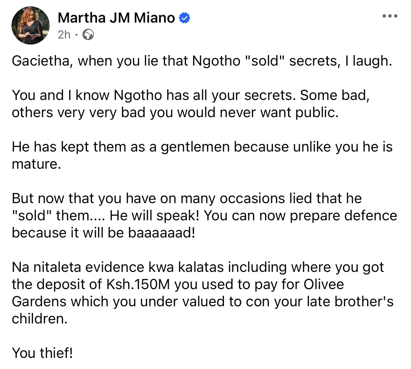The height and width of the screenshot is (369, 411).
Task: Open the three-dots post options menu
Action: pos(390,16)
